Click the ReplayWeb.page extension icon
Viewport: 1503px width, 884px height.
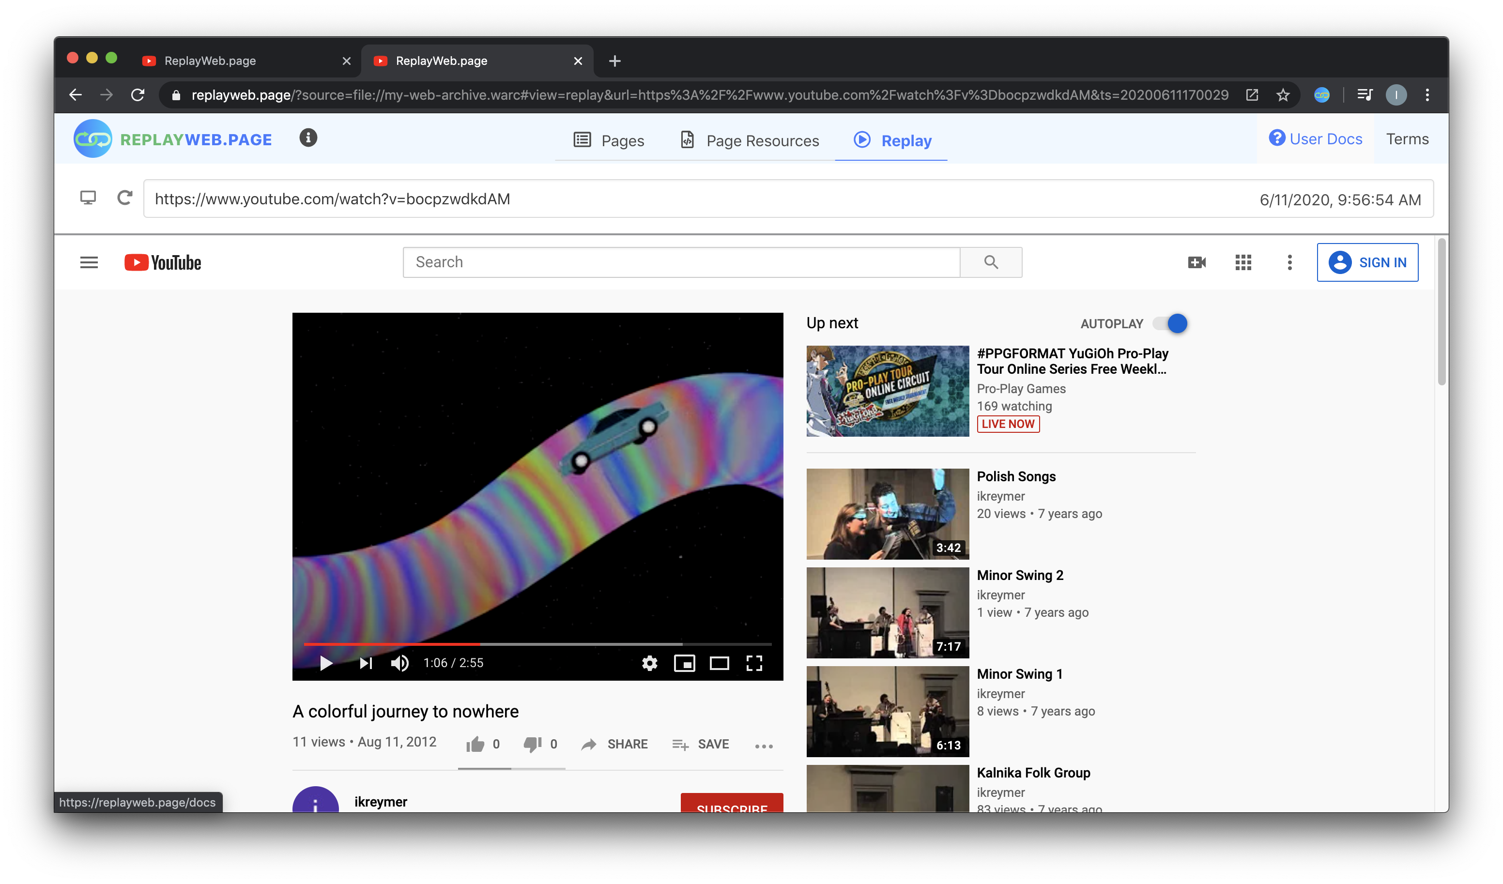click(x=1322, y=95)
